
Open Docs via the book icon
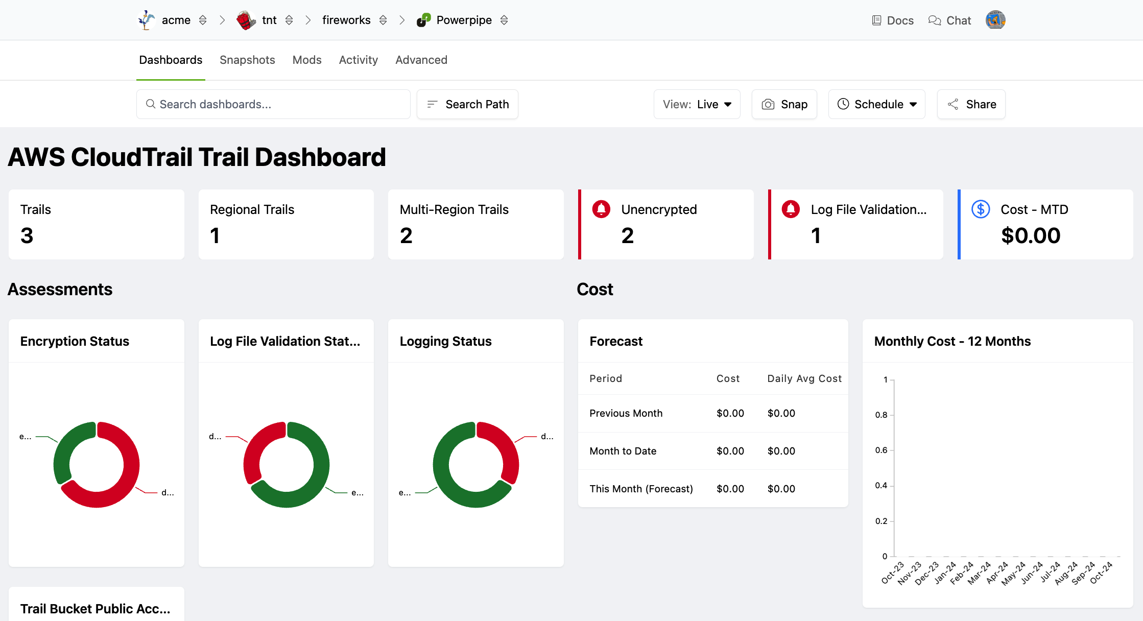tap(876, 20)
